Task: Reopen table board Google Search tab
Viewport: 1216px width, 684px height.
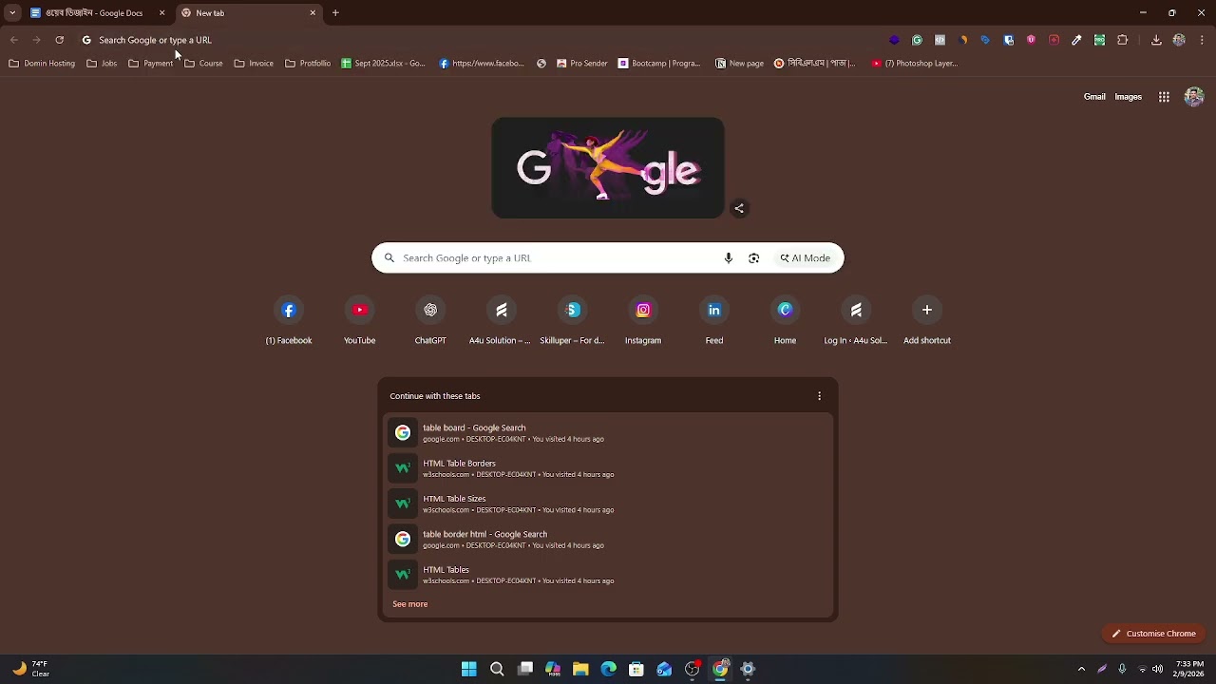Action: coord(608,433)
